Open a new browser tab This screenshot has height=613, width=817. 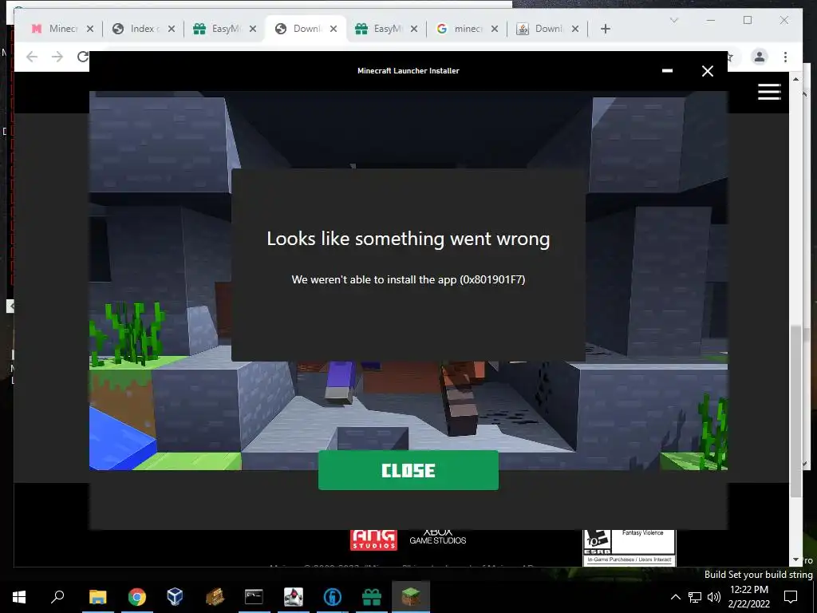click(605, 29)
